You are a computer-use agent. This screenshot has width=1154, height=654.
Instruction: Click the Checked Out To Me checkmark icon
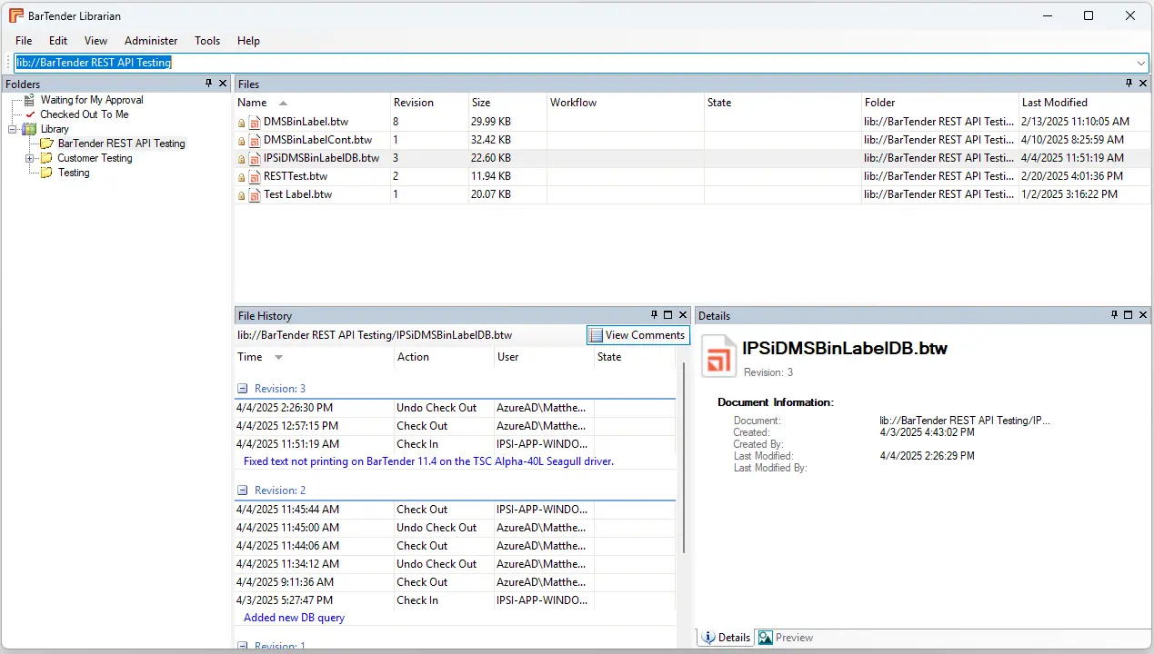pyautogui.click(x=30, y=114)
